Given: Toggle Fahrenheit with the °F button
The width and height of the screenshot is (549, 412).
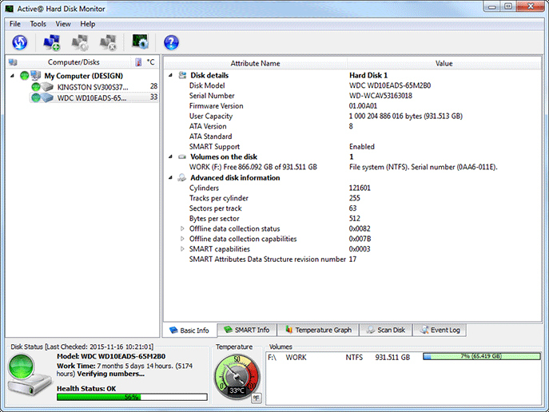Looking at the screenshot, I should [257, 398].
